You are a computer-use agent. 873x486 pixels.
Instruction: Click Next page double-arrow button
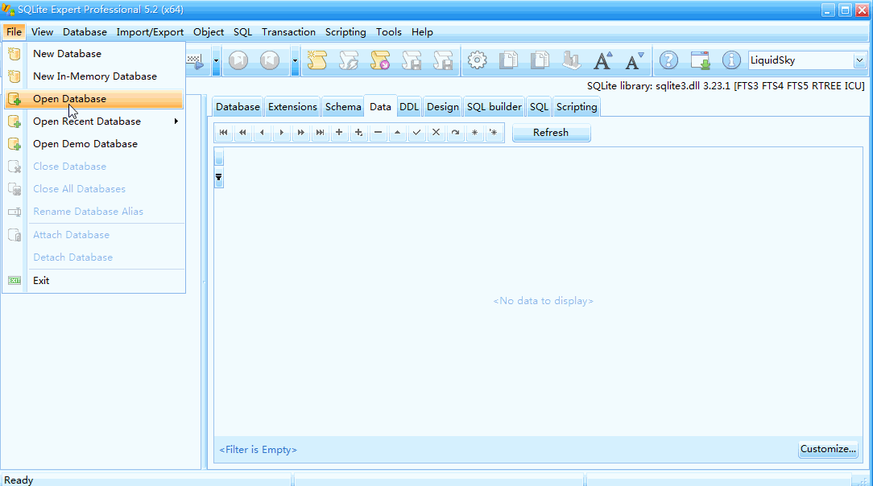(300, 132)
